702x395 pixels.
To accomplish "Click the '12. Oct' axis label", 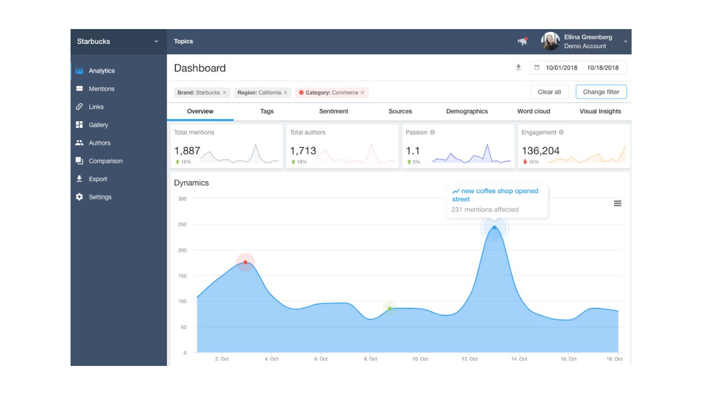I will coord(469,359).
